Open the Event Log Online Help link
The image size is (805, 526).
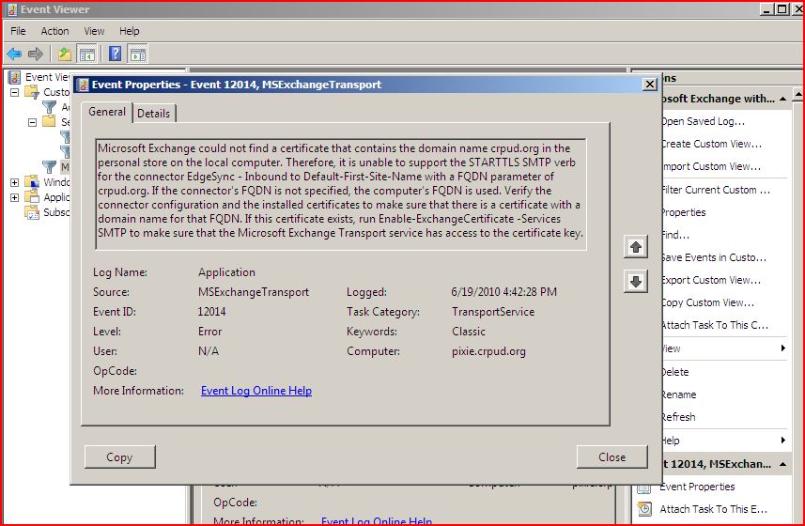[255, 391]
